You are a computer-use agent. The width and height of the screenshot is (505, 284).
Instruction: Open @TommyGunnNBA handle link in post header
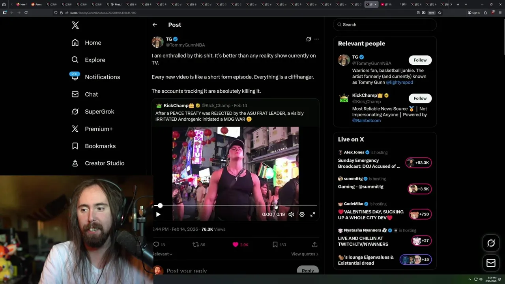(185, 45)
